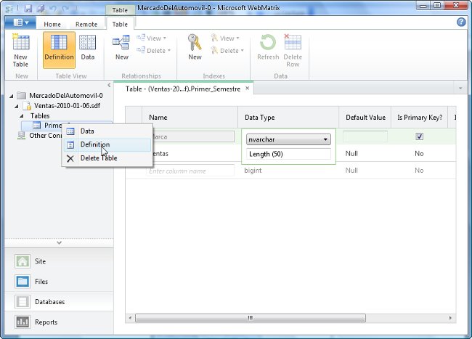The image size is (472, 339).
Task: Click the New Table ribbon icon
Action: [x=20, y=50]
